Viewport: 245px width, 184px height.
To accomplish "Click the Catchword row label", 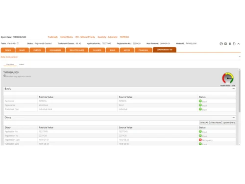I will (x=9, y=101).
